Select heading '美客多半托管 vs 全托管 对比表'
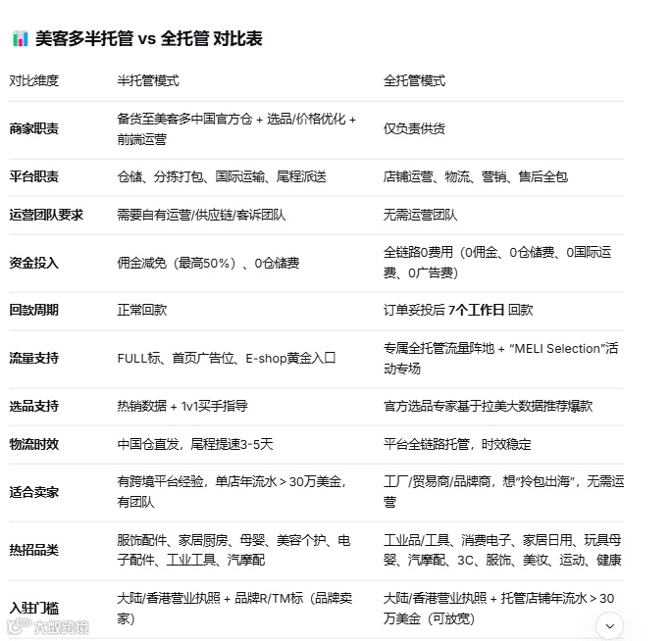 (x=149, y=38)
